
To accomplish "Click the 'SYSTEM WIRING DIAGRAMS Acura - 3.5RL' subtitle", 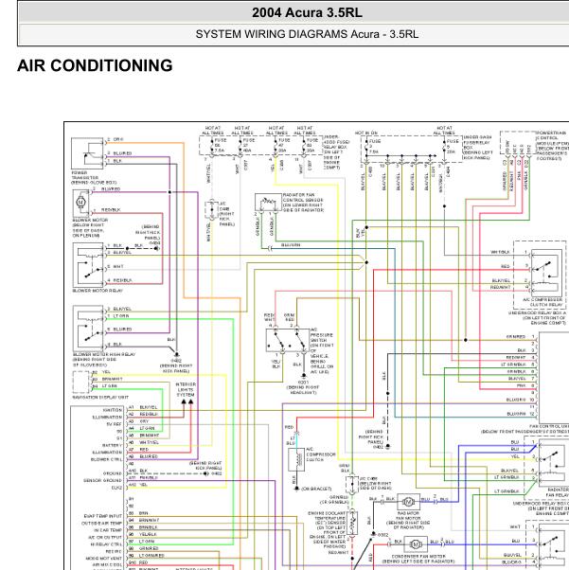I will point(307,34).
